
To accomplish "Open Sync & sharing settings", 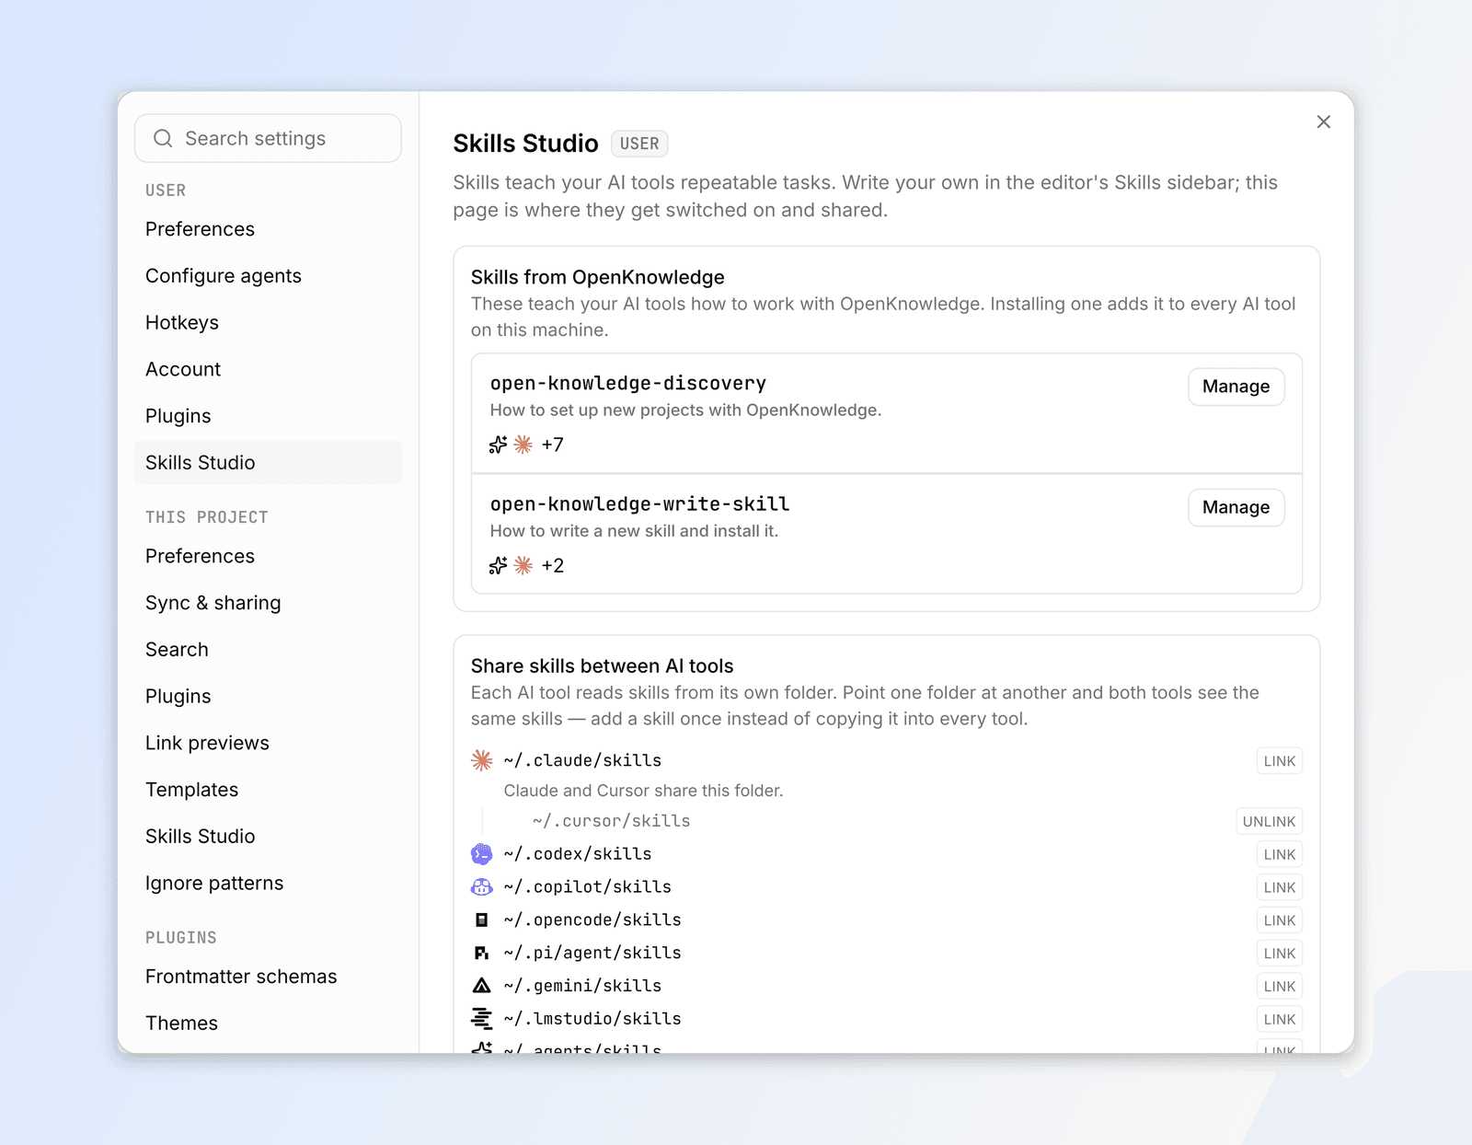I will tap(268, 603).
